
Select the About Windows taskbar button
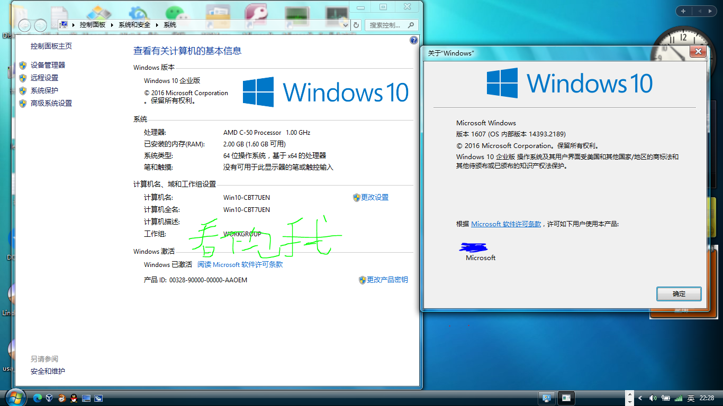566,398
